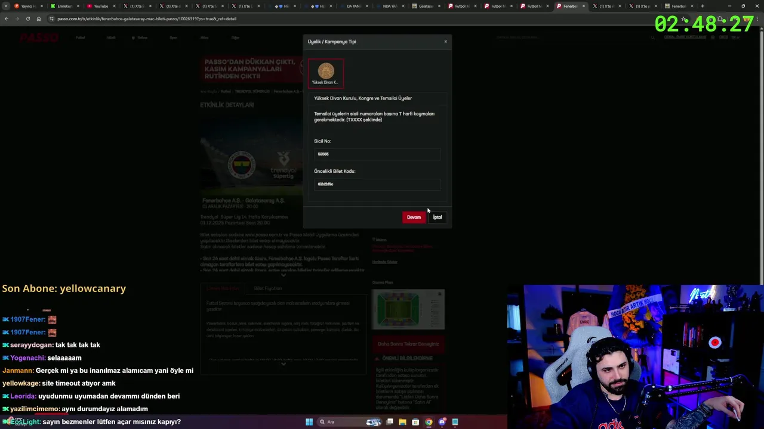
Task: Click the Öncelikli Bilet Kodu input field
Action: pos(377,184)
